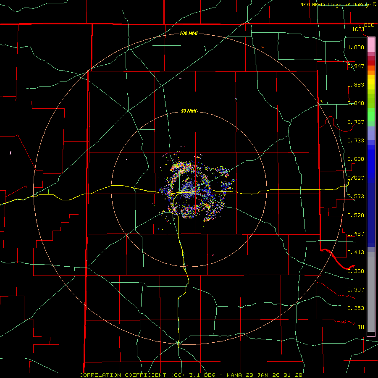378x378 pixels.
Task: Click the 0.413 color scale label
Action: coord(356,252)
